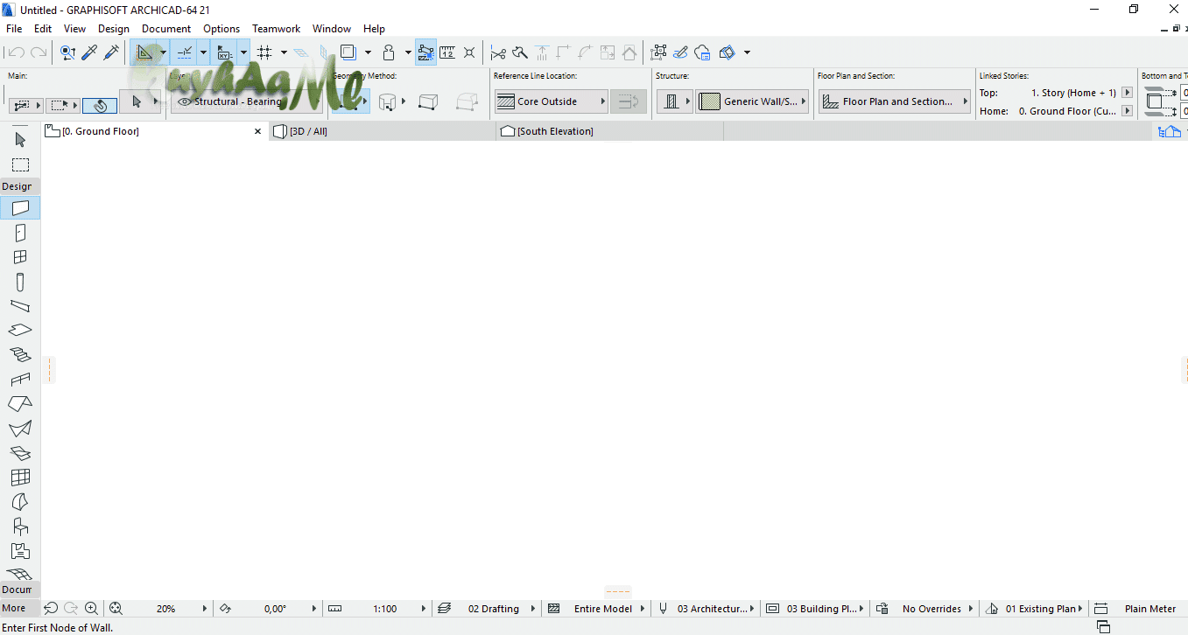Open Snap Guides options dropdown arrow
Viewport: 1188px width, 635px height.
click(203, 52)
